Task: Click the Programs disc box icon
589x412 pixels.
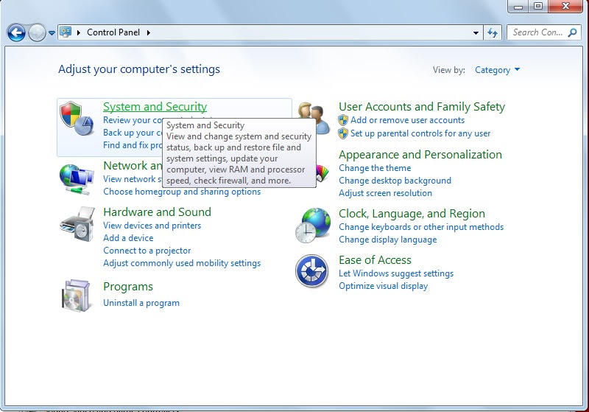Action: pos(77,296)
